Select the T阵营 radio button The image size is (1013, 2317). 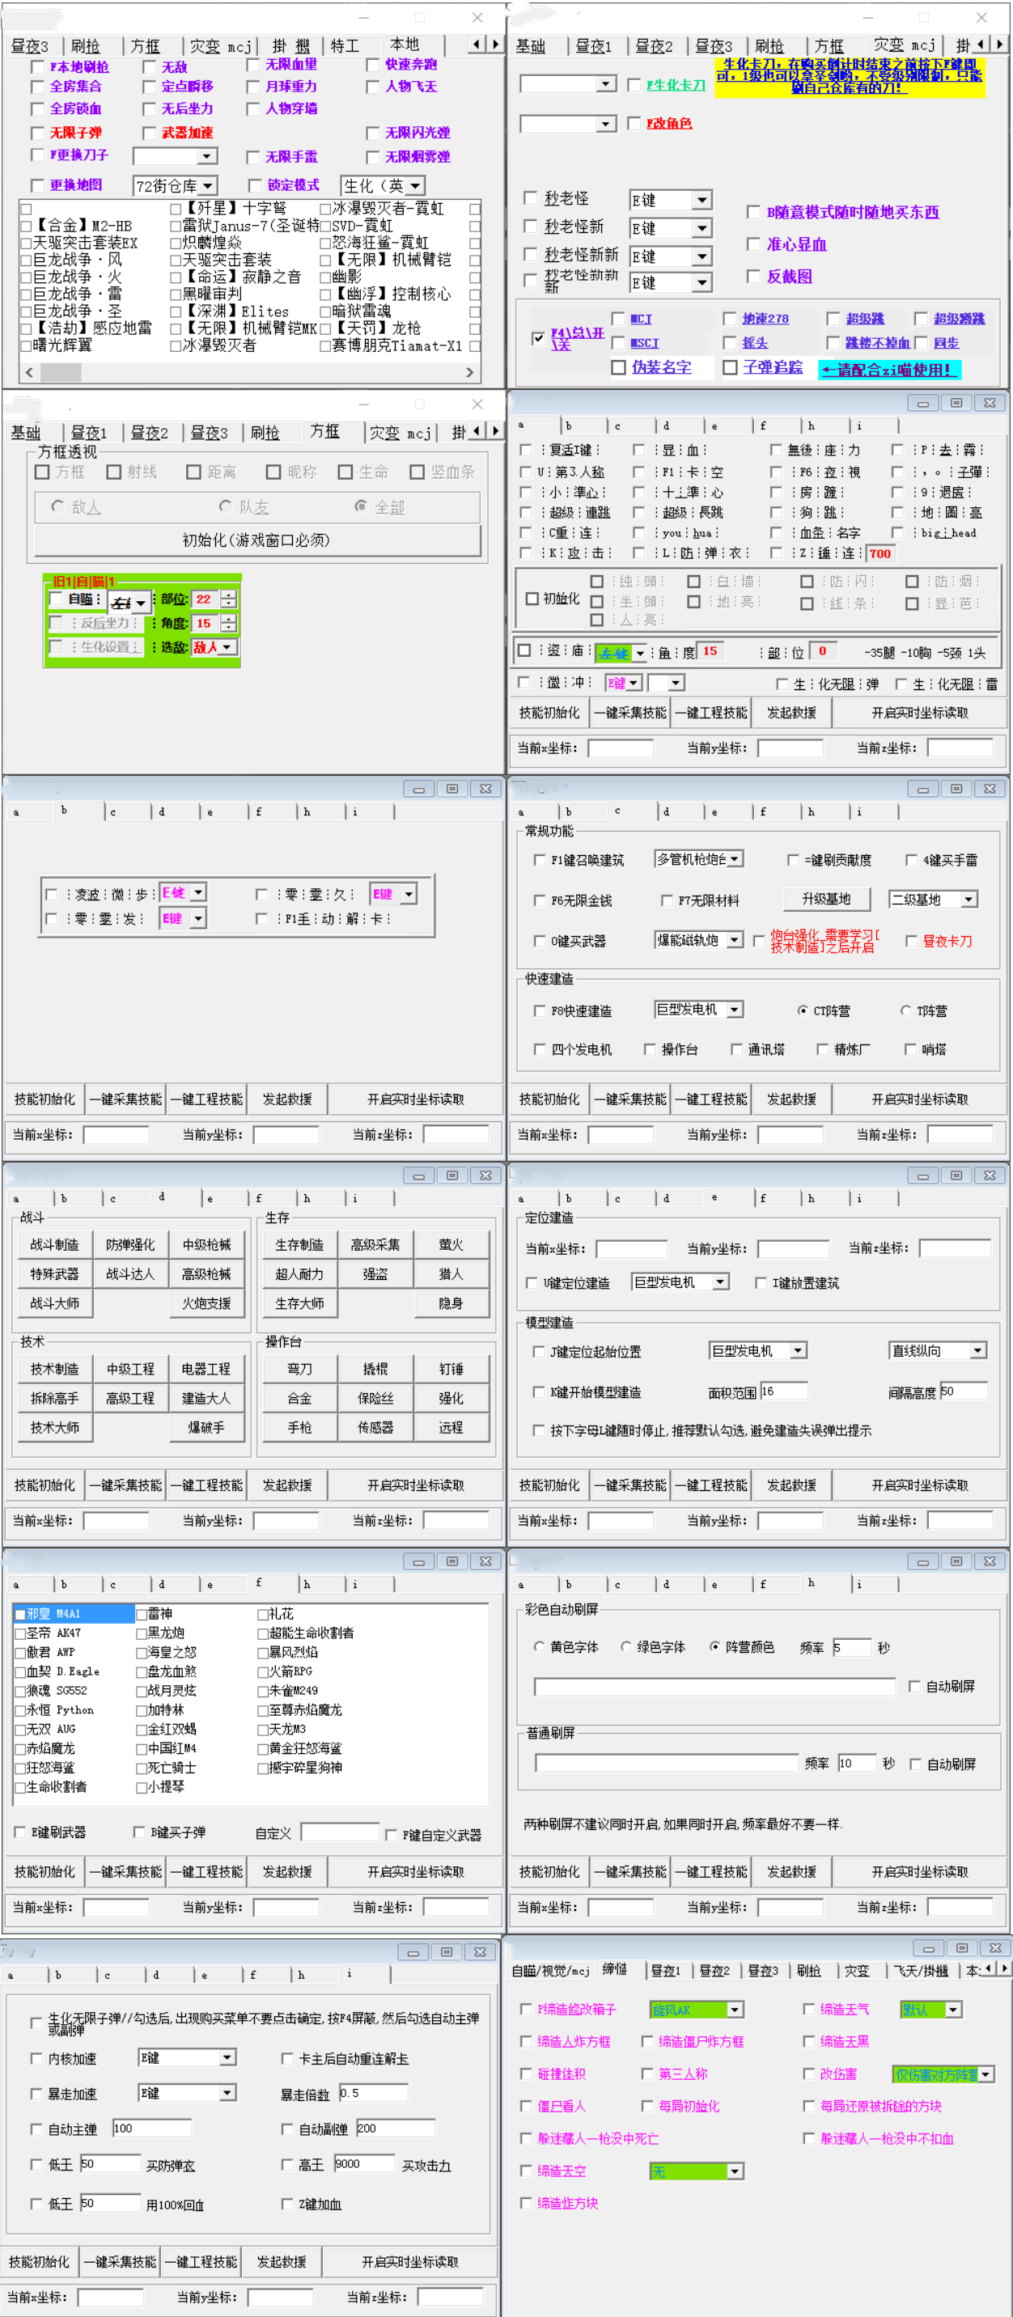pos(906,1010)
